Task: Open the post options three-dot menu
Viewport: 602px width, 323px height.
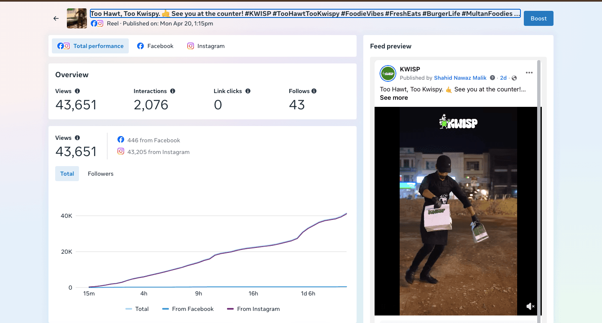Action: 529,73
